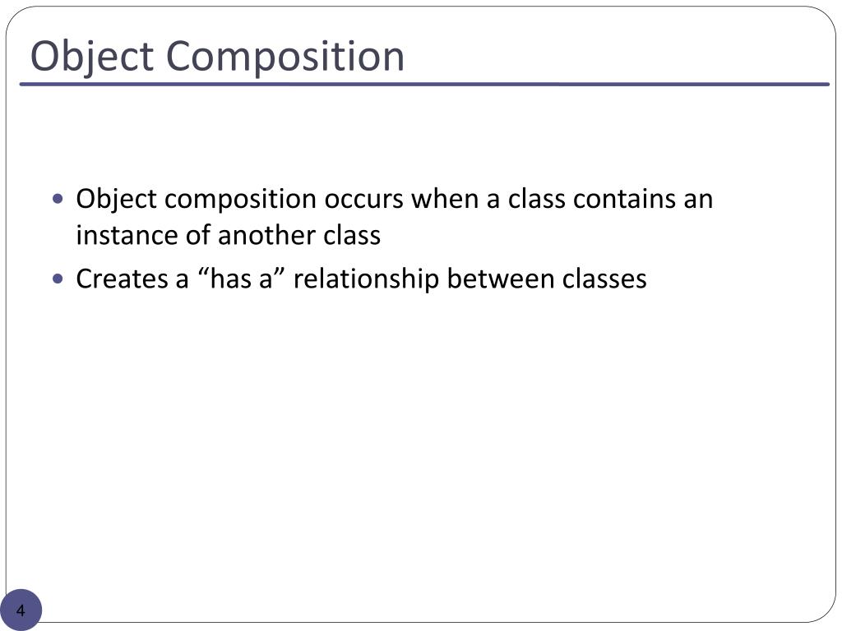Click the word "when" in first bullet

coord(445,199)
